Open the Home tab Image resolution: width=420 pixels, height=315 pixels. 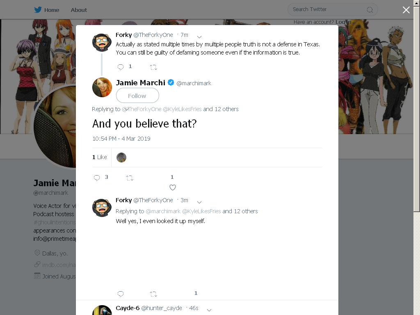coord(52,10)
